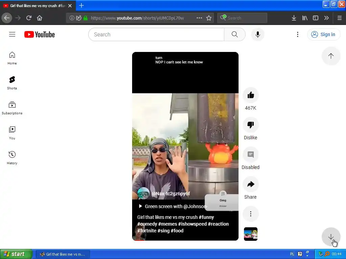Reload the page
This screenshot has width=346, height=259.
29,18
